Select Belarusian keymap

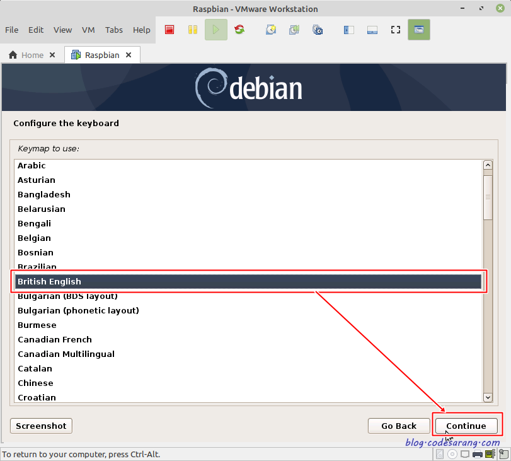(x=248, y=209)
